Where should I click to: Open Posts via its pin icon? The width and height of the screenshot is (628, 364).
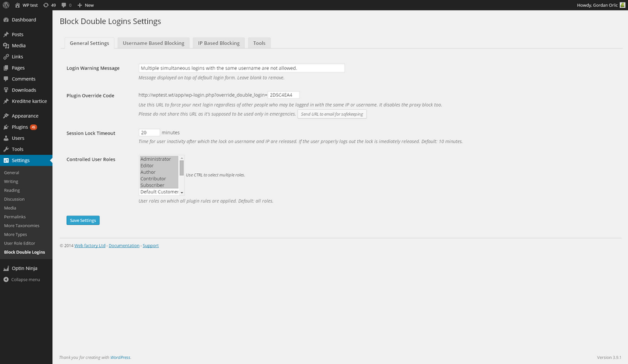6,35
